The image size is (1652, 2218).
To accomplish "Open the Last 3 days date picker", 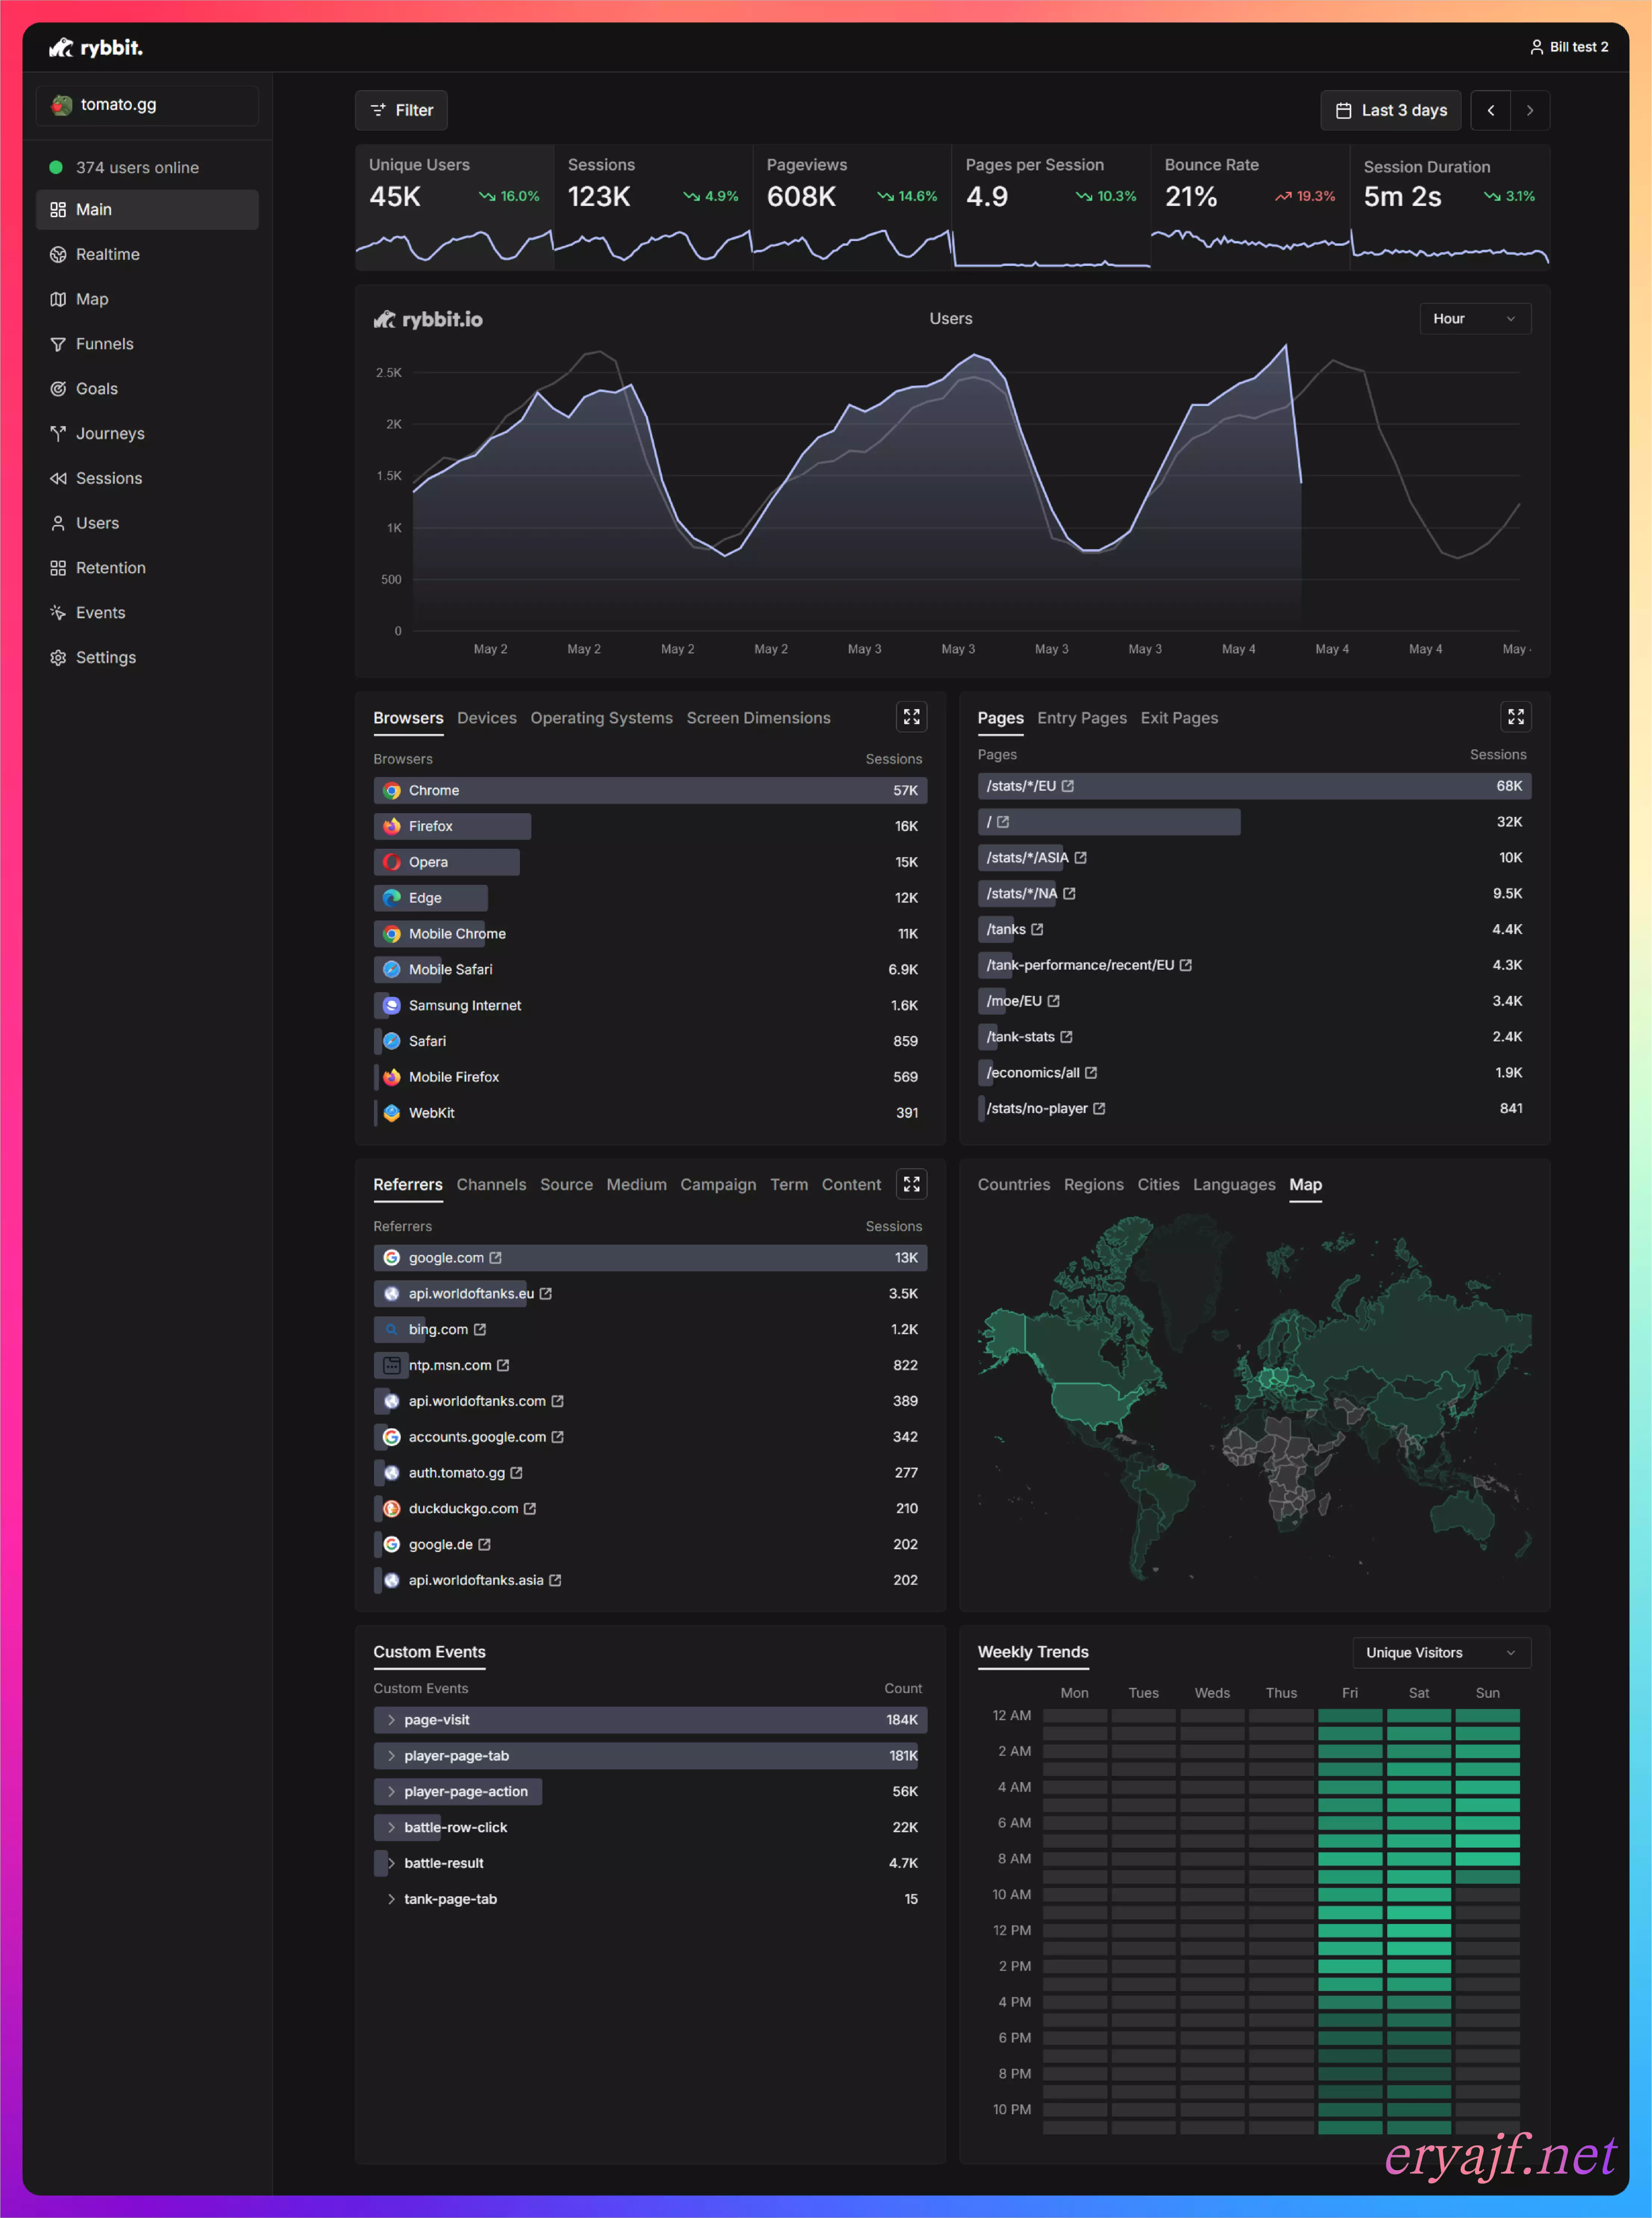I will 1391,110.
